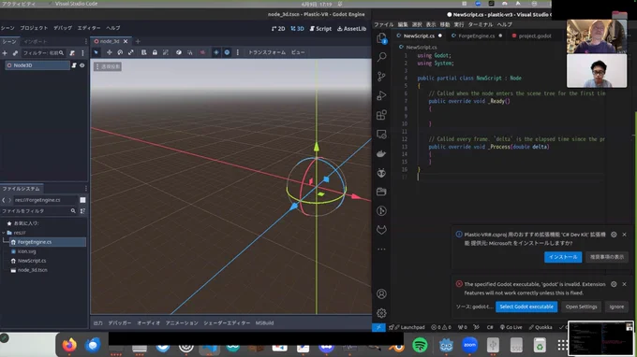Viewport: 637px width, 357px height.
Task: Open VS Code Search icon
Action: (x=381, y=57)
